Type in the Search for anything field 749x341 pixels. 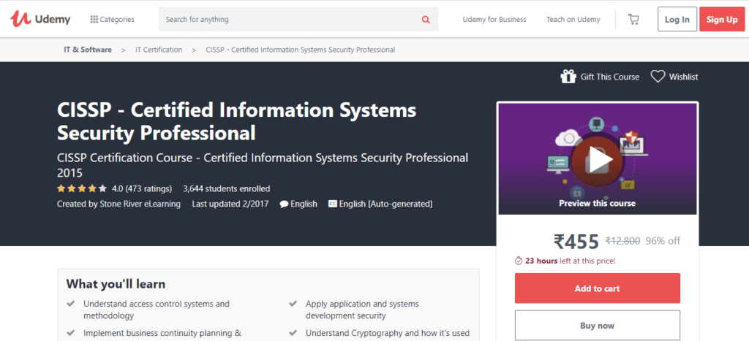285,20
